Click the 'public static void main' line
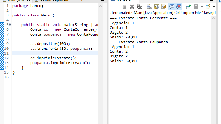Viewport: 221px width, 124px height. 60,25
